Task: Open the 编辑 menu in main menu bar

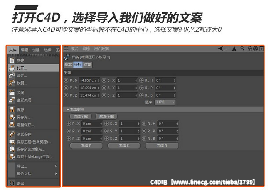Action: (25, 50)
